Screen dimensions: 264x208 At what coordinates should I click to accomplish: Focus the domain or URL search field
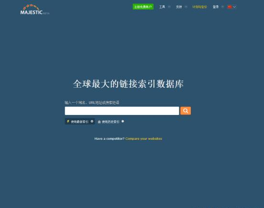[122, 111]
